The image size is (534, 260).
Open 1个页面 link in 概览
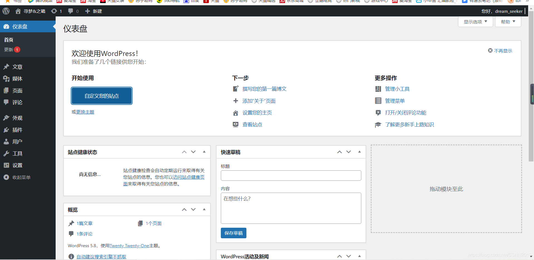click(154, 223)
